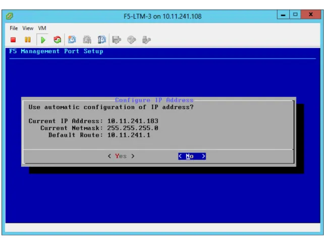Image resolution: width=324 pixels, height=238 pixels.
Task: Click the window title F5-LTM-3 on 10.11.241.108
Action: pyautogui.click(x=163, y=16)
